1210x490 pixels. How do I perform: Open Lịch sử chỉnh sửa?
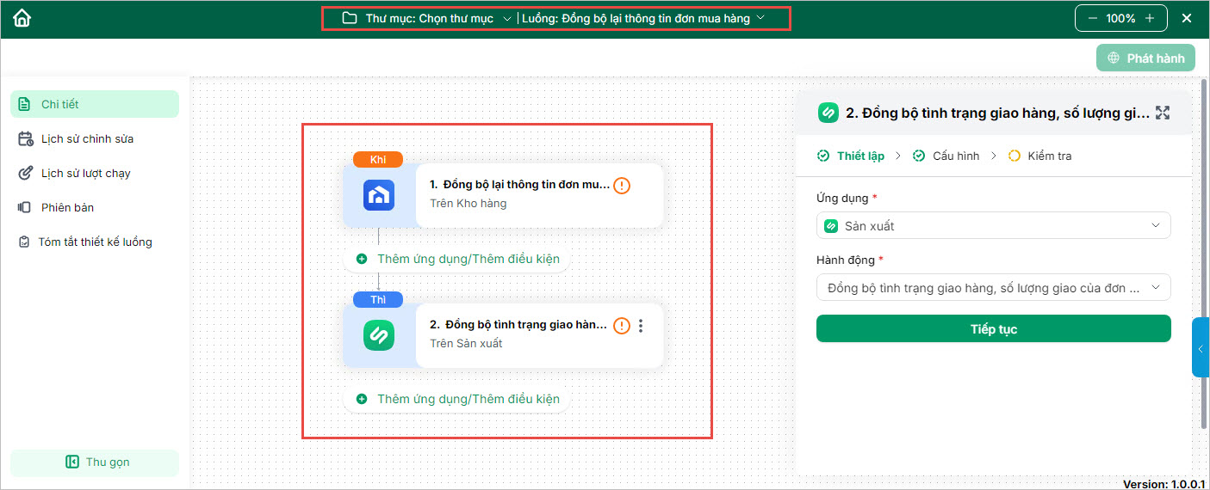[x=95, y=138]
